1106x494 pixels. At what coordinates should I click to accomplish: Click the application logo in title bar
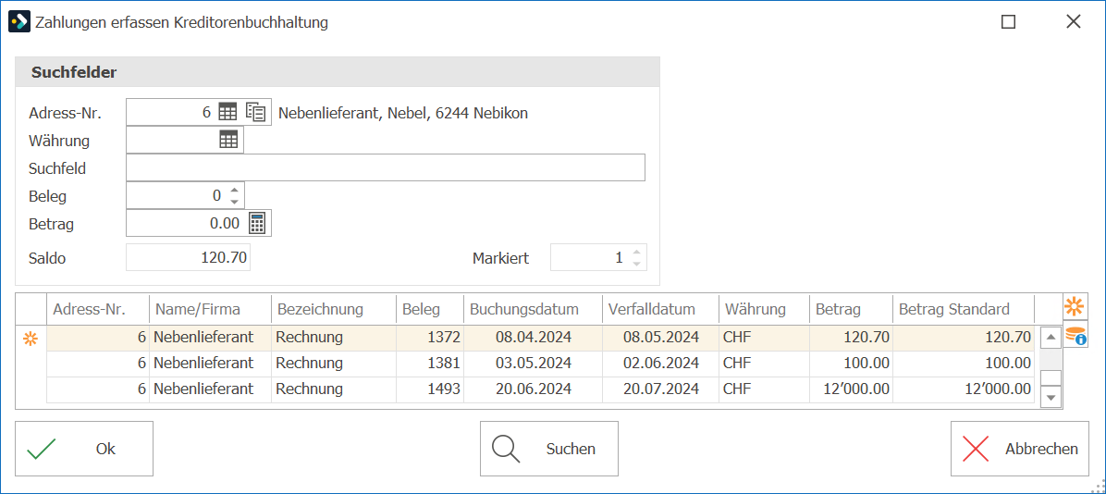click(19, 22)
